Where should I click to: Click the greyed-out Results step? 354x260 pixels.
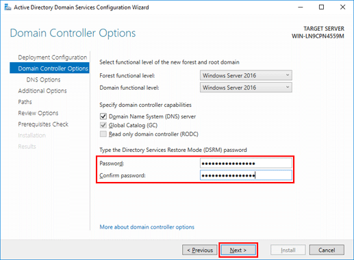[x=27, y=146]
